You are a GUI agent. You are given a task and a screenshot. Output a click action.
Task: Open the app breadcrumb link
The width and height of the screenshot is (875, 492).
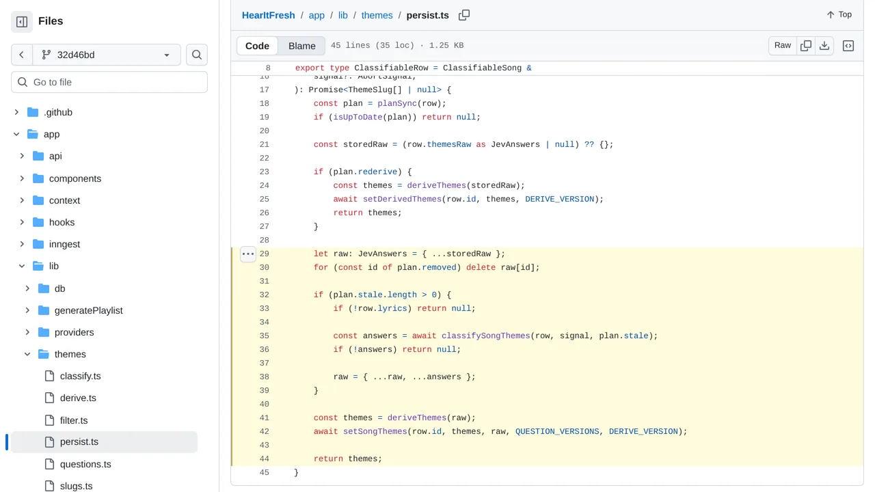(317, 15)
